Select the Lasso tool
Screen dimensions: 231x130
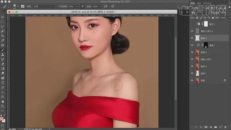[x=3, y=27]
